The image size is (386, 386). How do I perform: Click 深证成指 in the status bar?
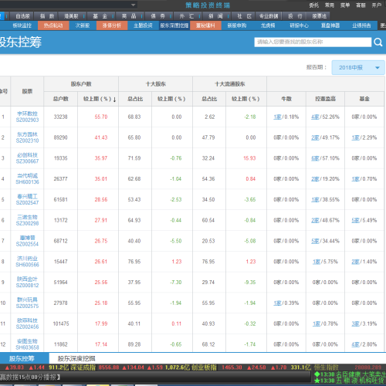pos(83,367)
